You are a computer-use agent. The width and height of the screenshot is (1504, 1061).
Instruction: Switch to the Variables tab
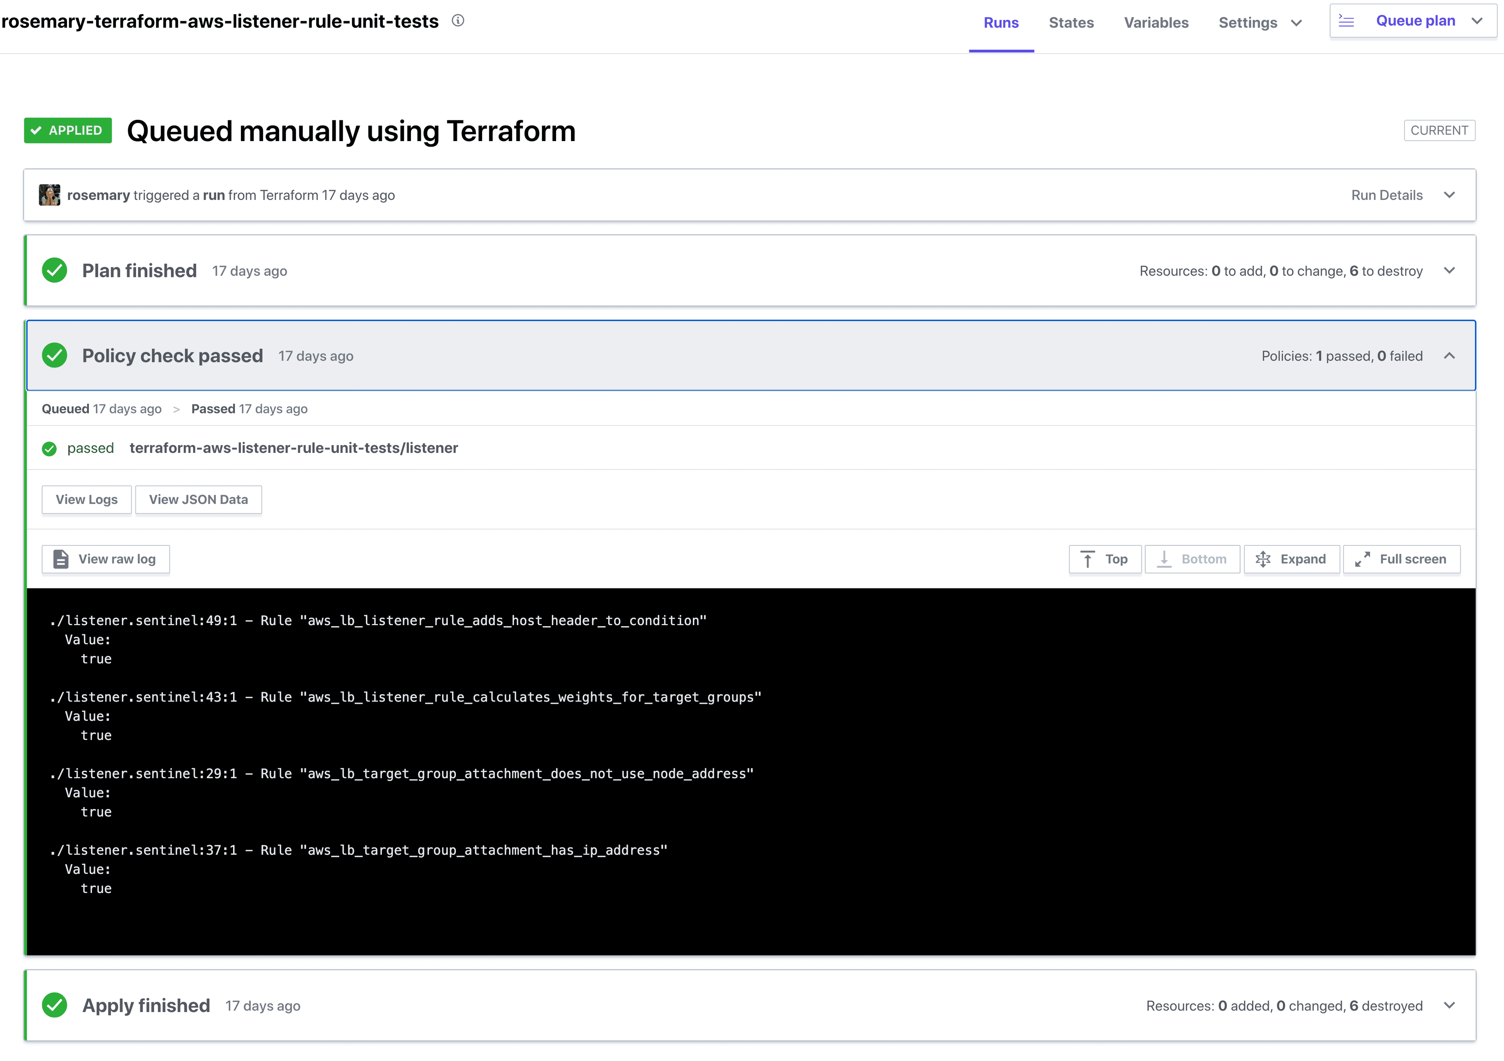click(1156, 23)
